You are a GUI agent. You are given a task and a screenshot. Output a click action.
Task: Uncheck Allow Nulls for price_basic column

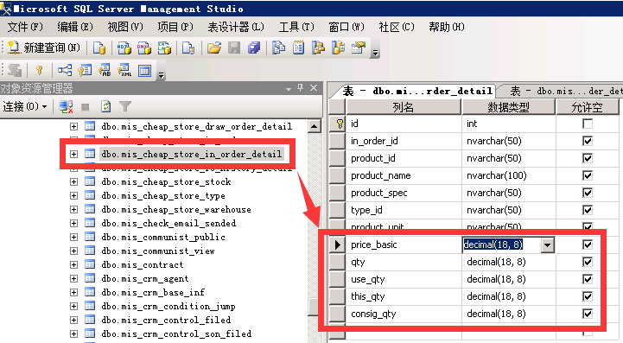coord(588,245)
